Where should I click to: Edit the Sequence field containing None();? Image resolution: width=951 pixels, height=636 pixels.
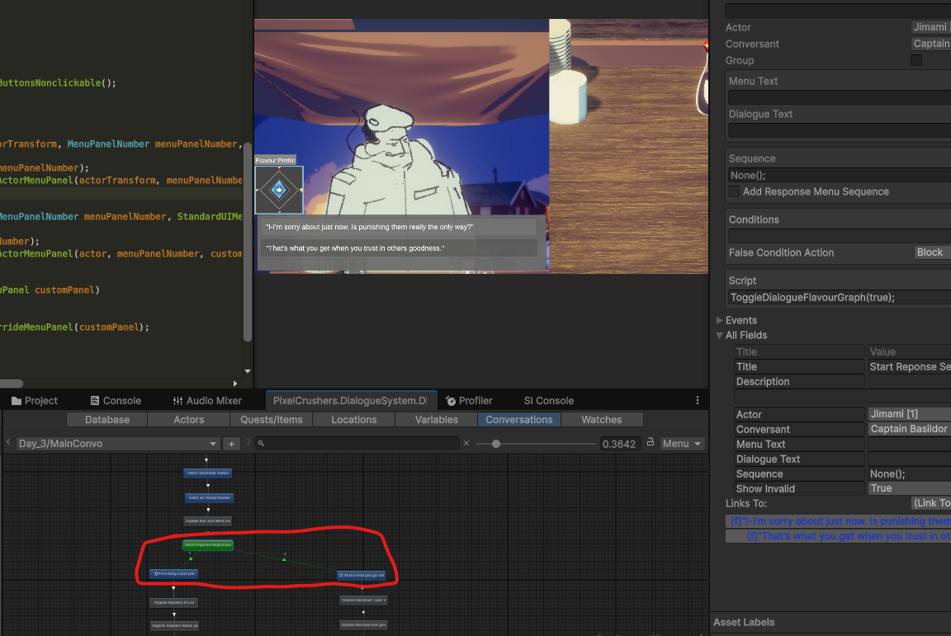click(840, 175)
